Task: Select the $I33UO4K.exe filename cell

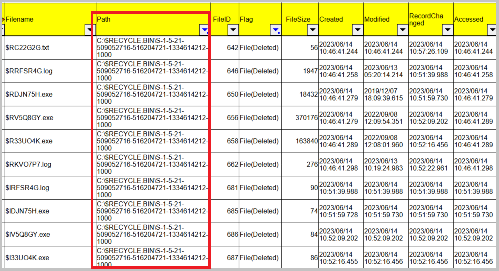Action: 50,257
